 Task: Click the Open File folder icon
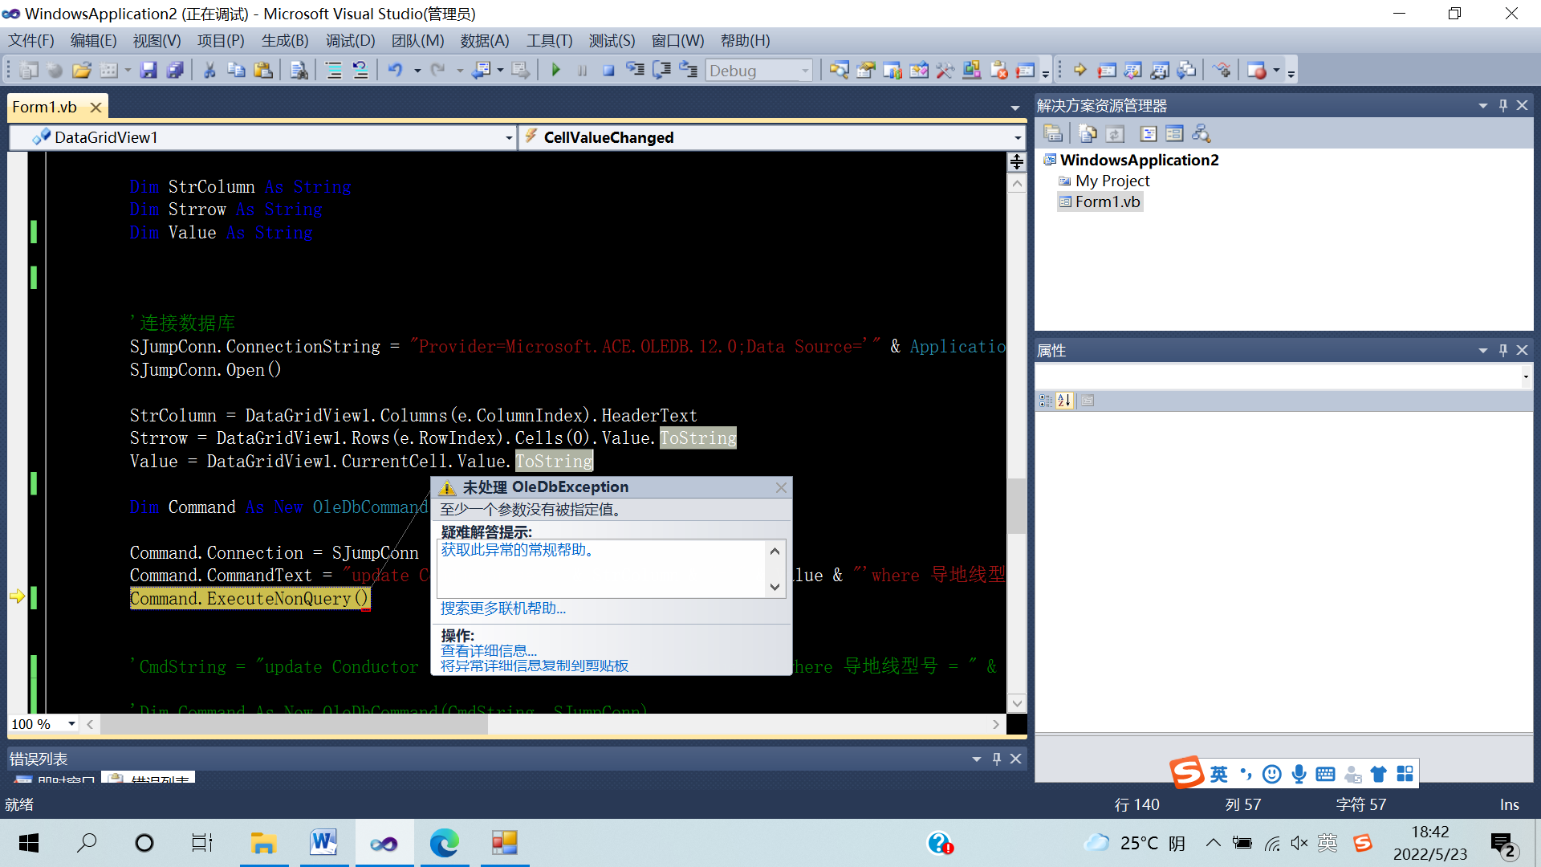(82, 71)
